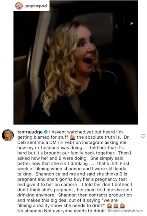Image resolution: width=147 pixels, height=216 pixels.
Task: Click the last facepalm emoji of three
Action: pos(122,206)
